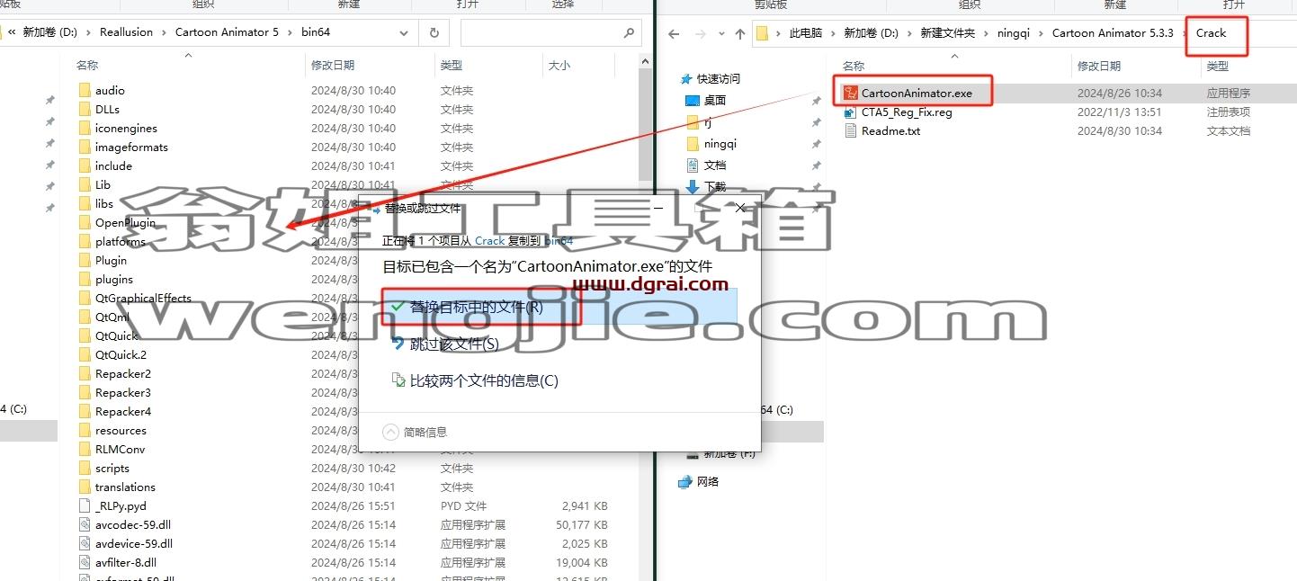
Task: Sort Crack window by 修改日期 column
Action: [x=1099, y=66]
